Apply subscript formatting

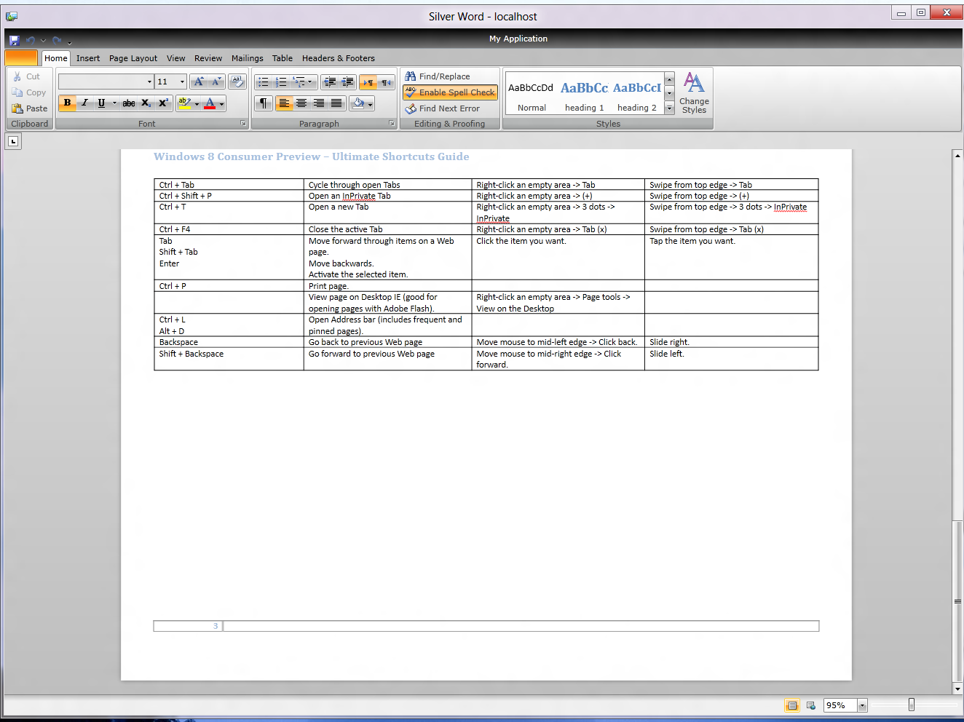point(146,103)
